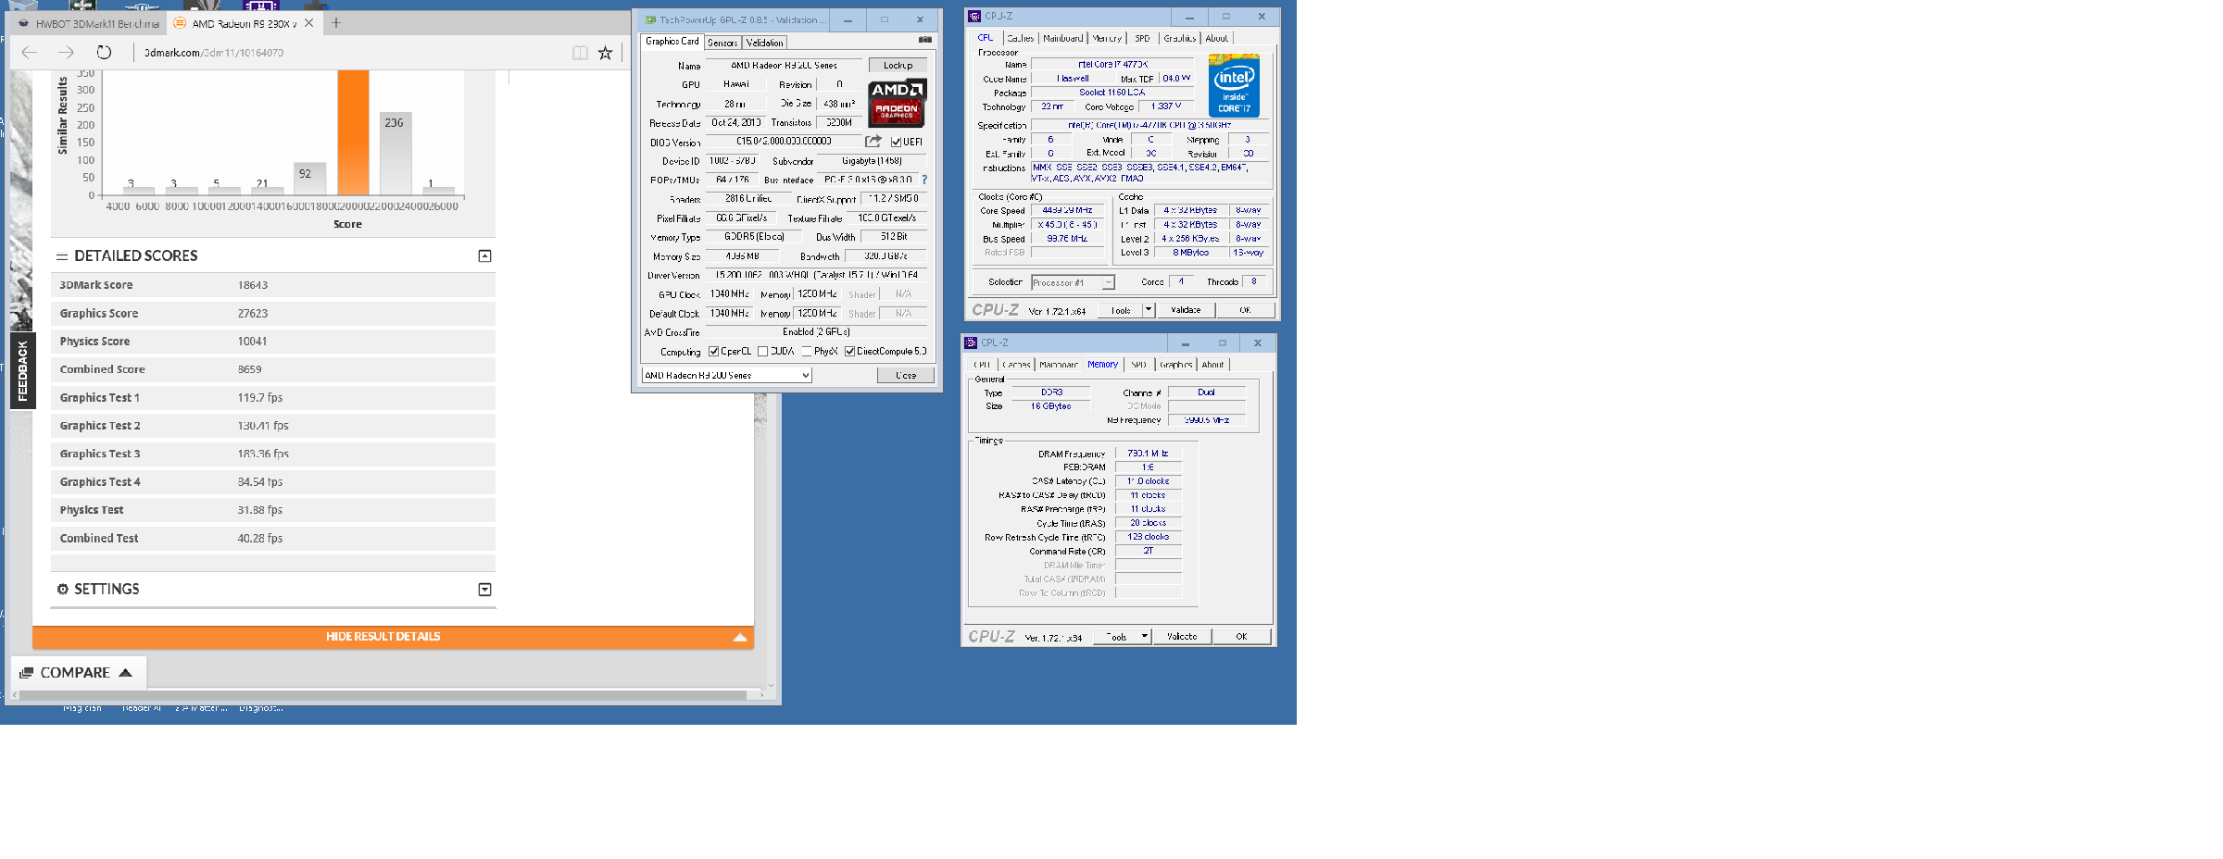Expand the COMPARE panel arrow
Screen dimensions: 2223x859
(x=126, y=673)
